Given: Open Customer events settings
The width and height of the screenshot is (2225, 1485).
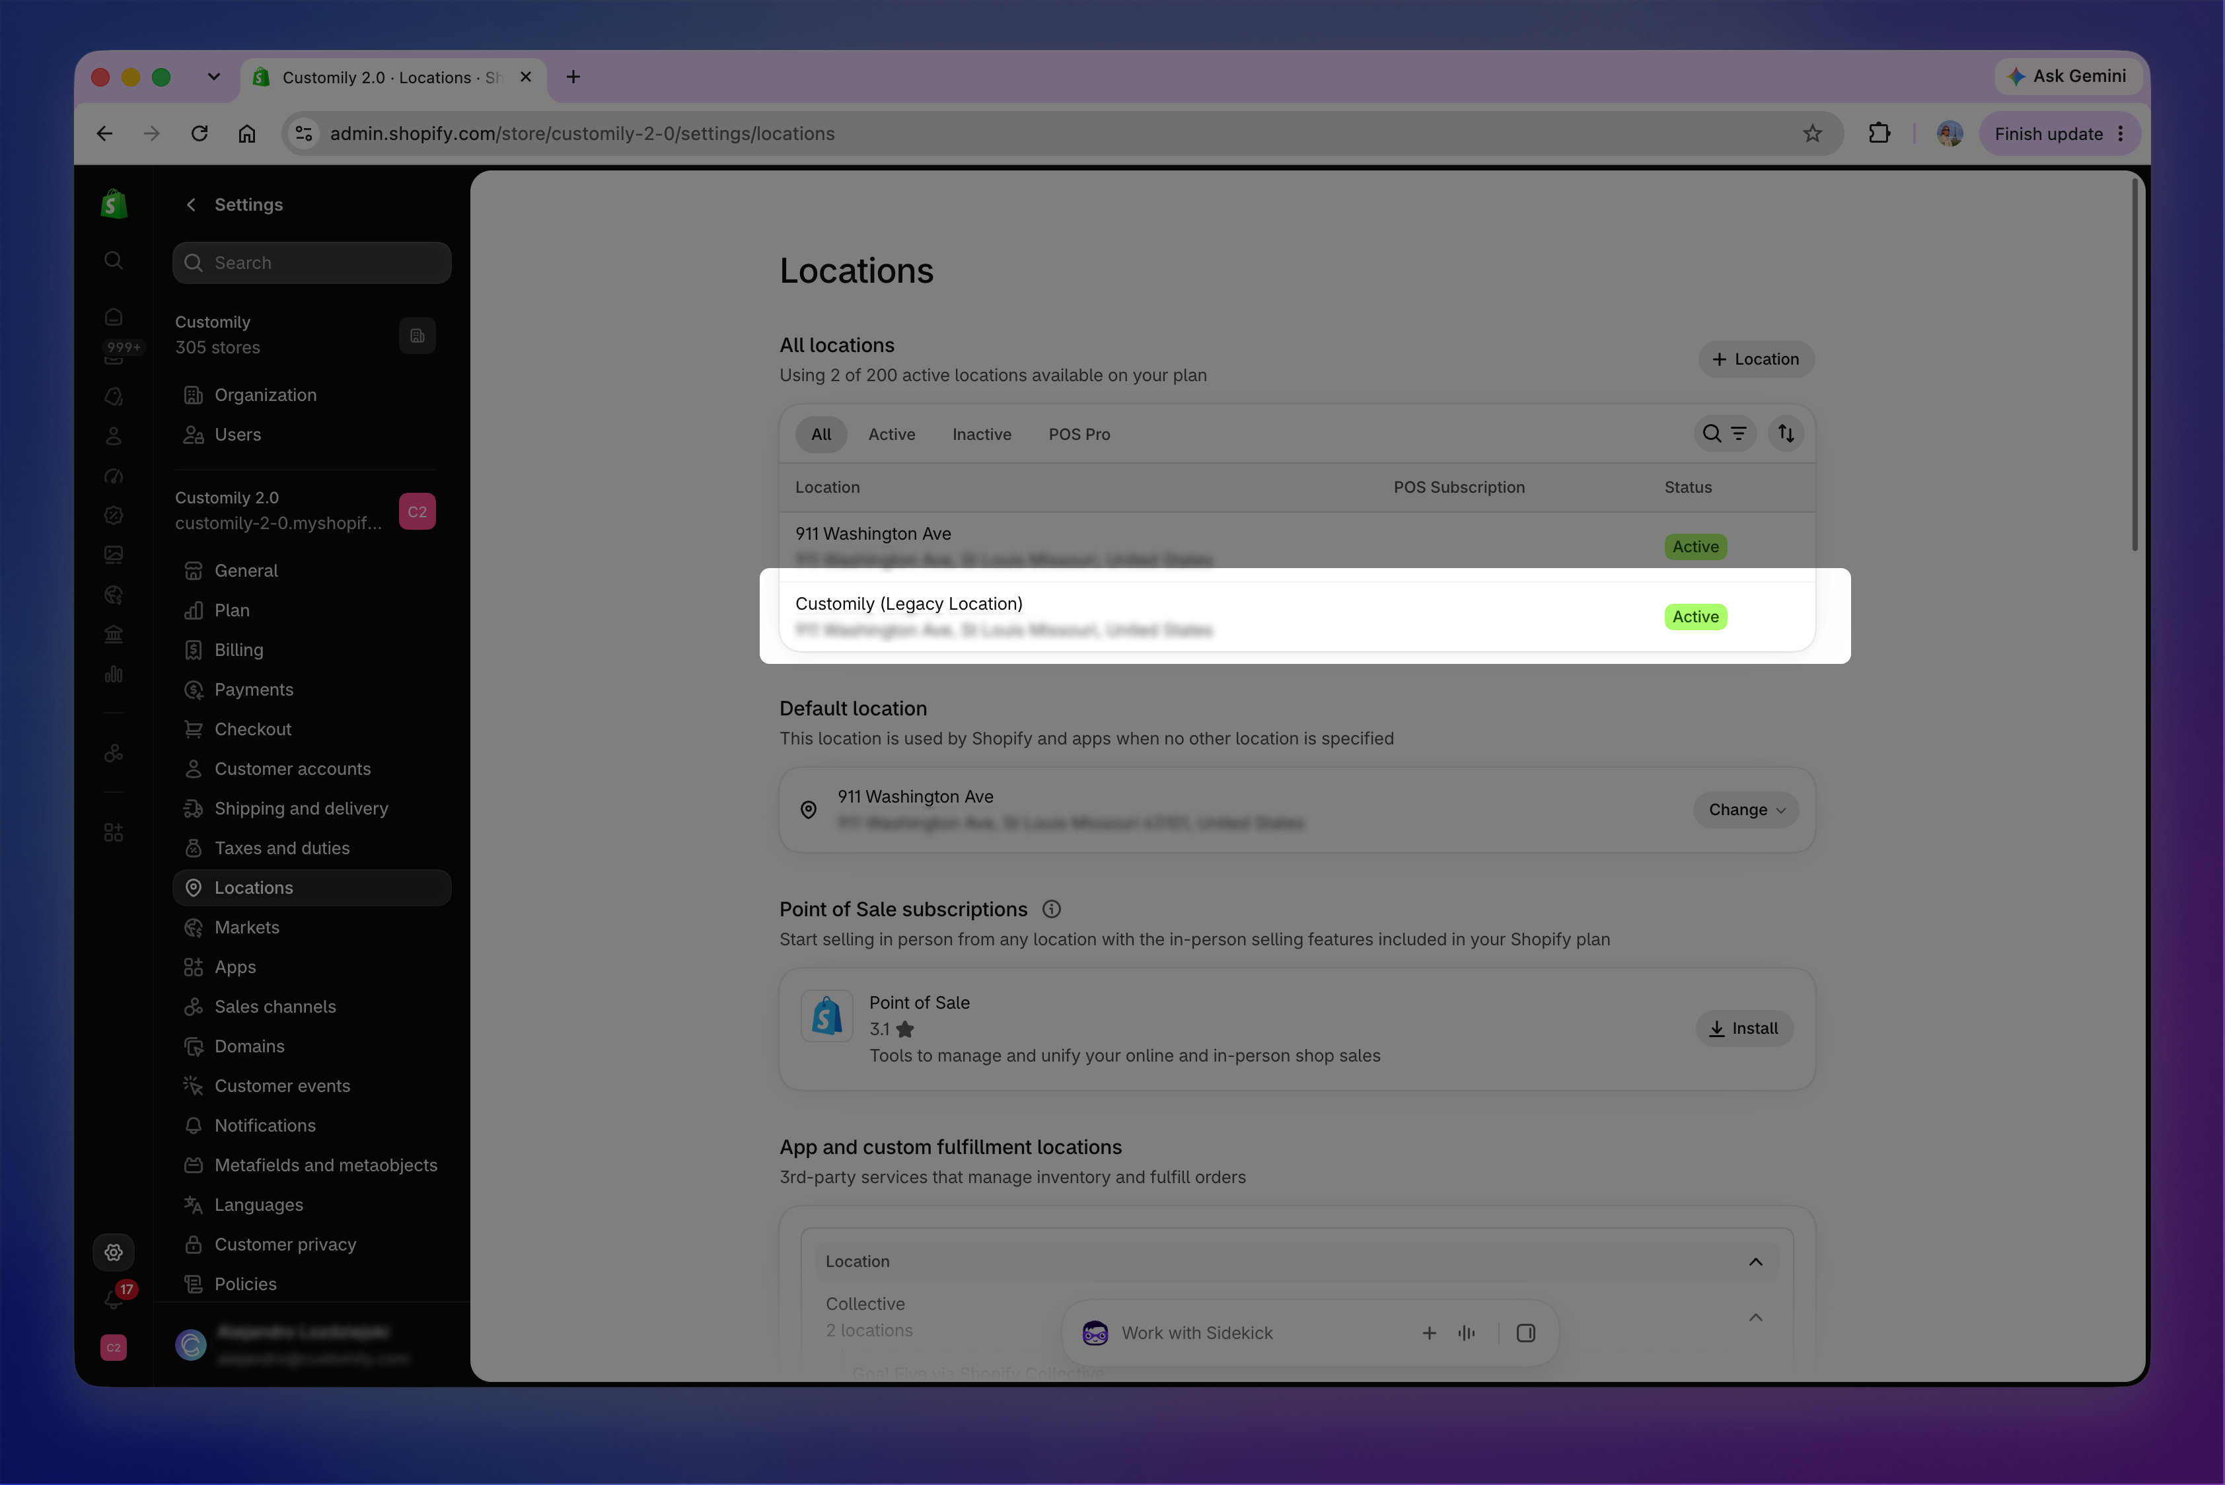Looking at the screenshot, I should pyautogui.click(x=312, y=1086).
